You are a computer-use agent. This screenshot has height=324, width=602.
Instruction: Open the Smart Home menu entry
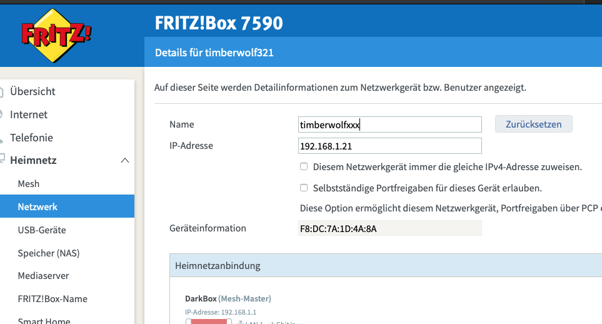[44, 320]
